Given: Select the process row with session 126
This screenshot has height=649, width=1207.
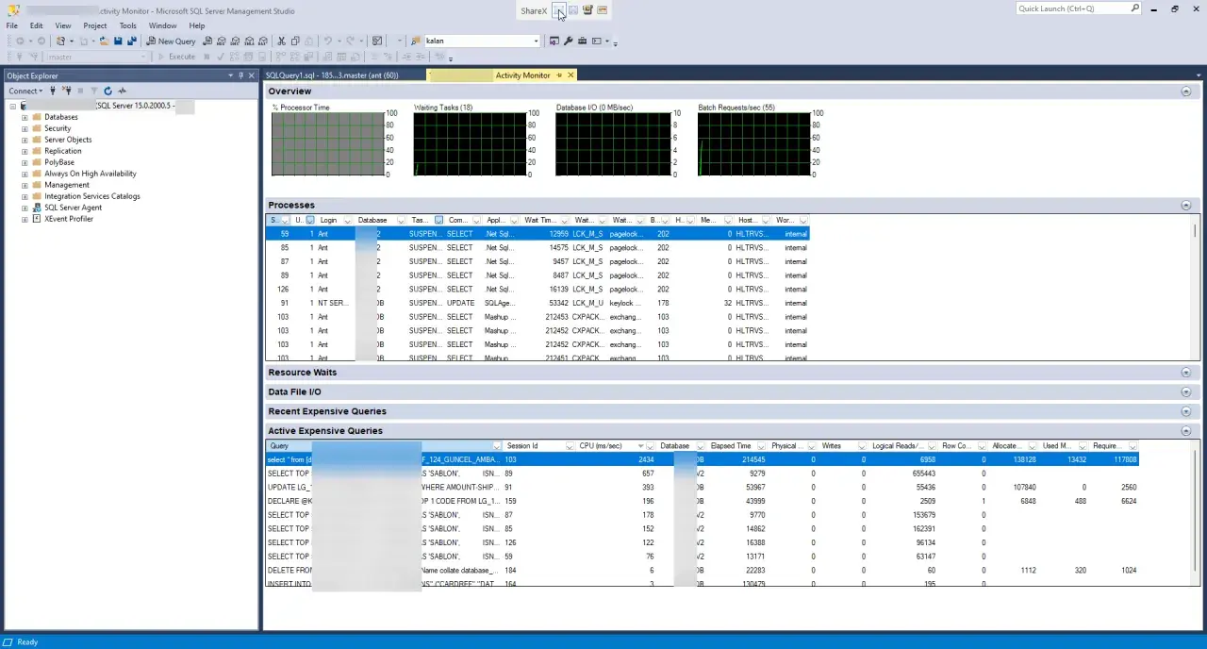Looking at the screenshot, I should coord(537,289).
